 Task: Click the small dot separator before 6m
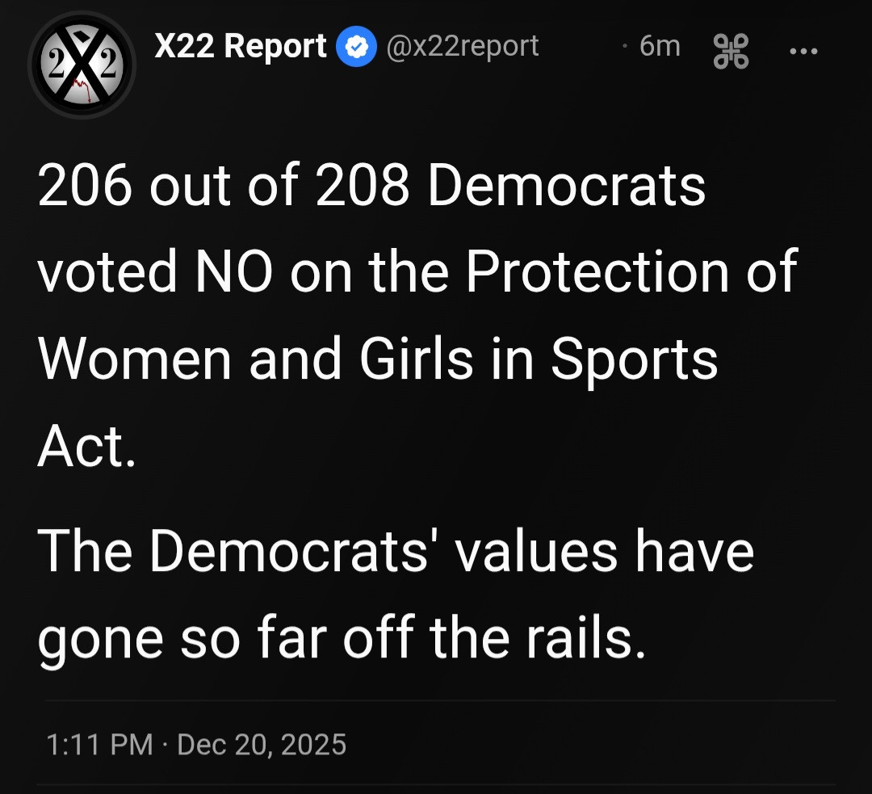624,48
